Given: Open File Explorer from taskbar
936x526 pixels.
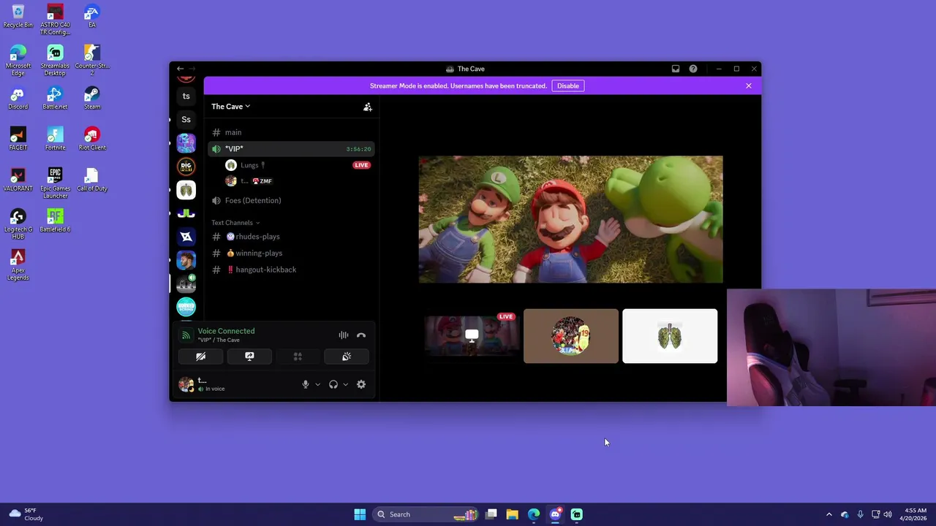Looking at the screenshot, I should 512,514.
